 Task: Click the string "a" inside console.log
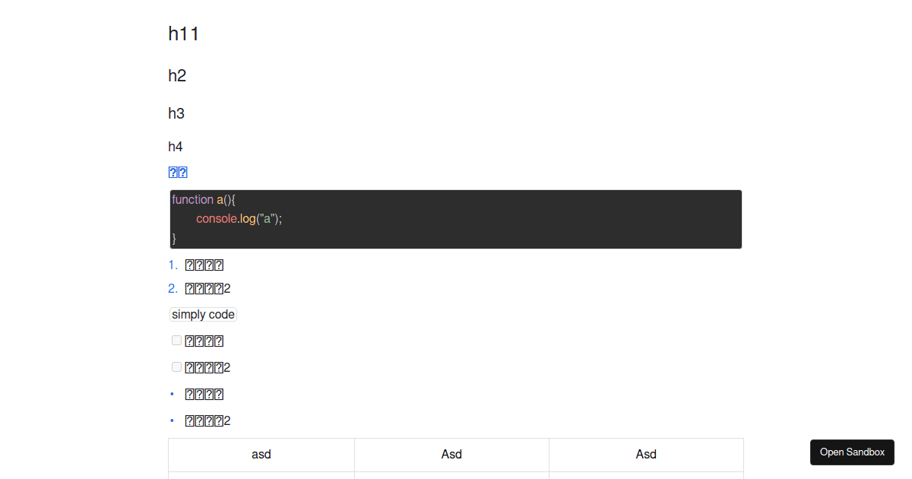(x=267, y=218)
